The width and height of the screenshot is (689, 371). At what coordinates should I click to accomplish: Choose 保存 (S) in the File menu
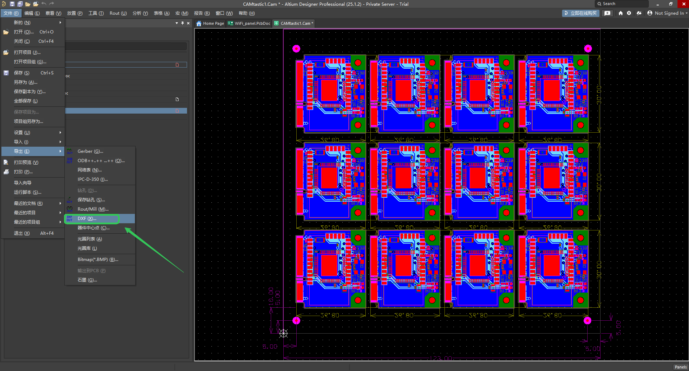pyautogui.click(x=33, y=73)
